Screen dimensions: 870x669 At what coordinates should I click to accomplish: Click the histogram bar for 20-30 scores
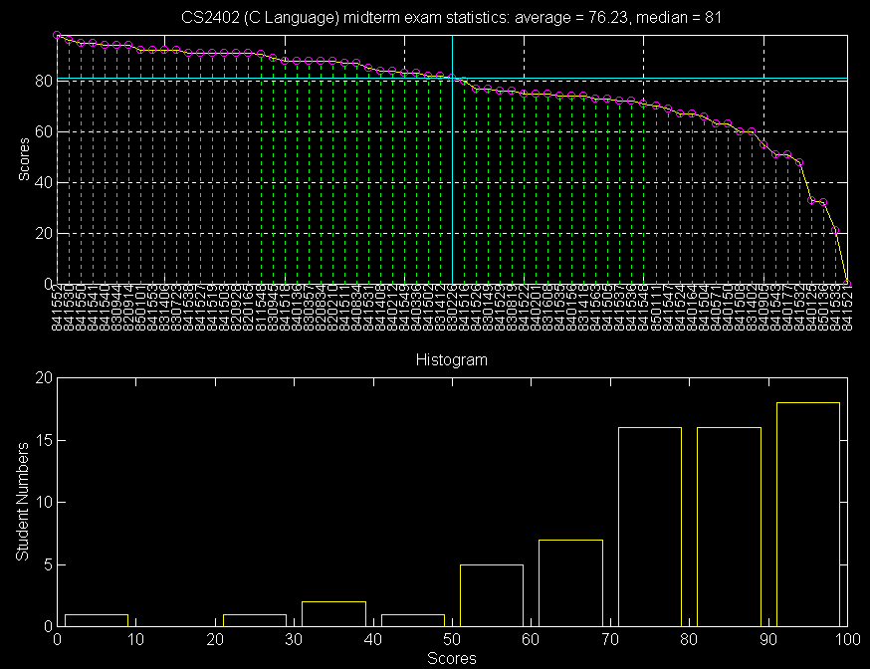pos(255,619)
